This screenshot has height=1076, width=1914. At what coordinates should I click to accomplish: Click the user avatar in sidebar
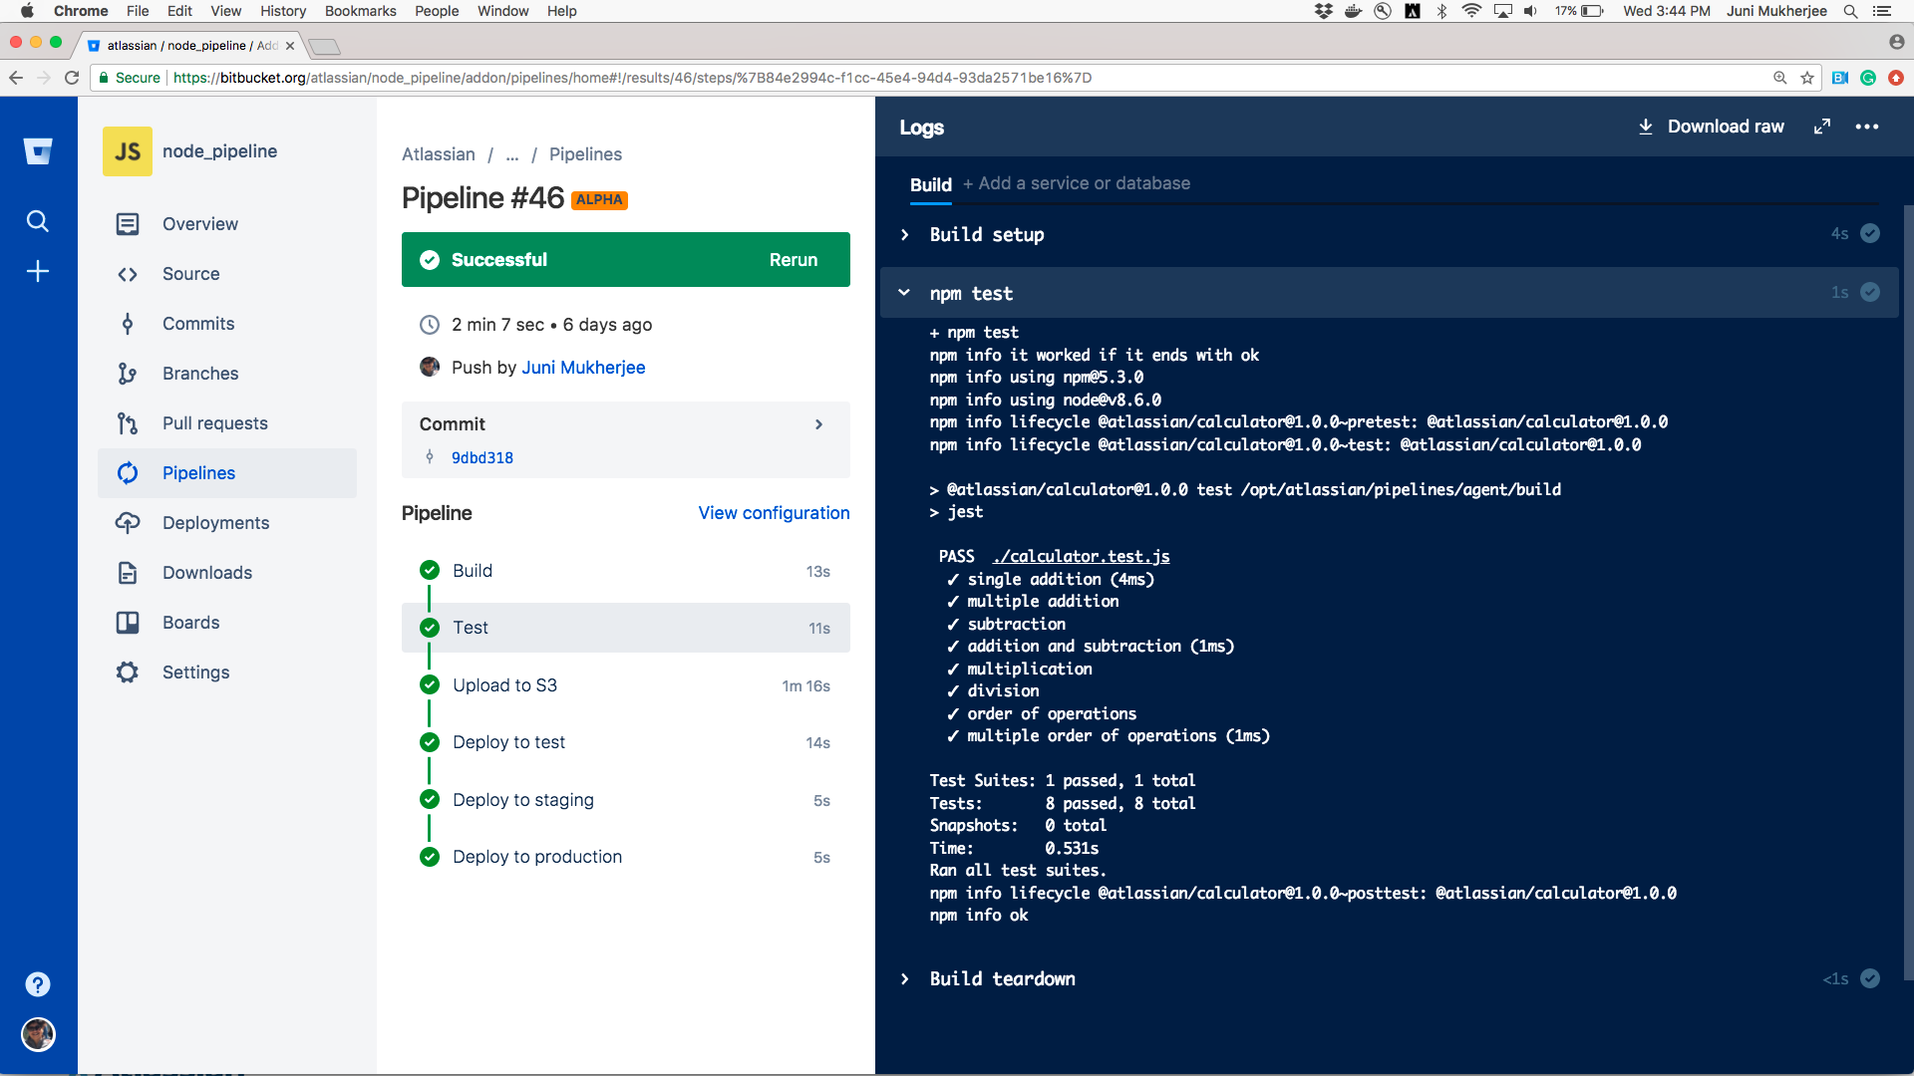tap(38, 1034)
